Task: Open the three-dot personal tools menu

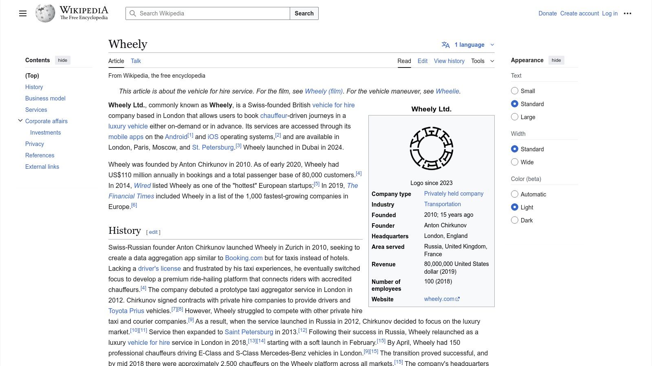Action: click(628, 13)
